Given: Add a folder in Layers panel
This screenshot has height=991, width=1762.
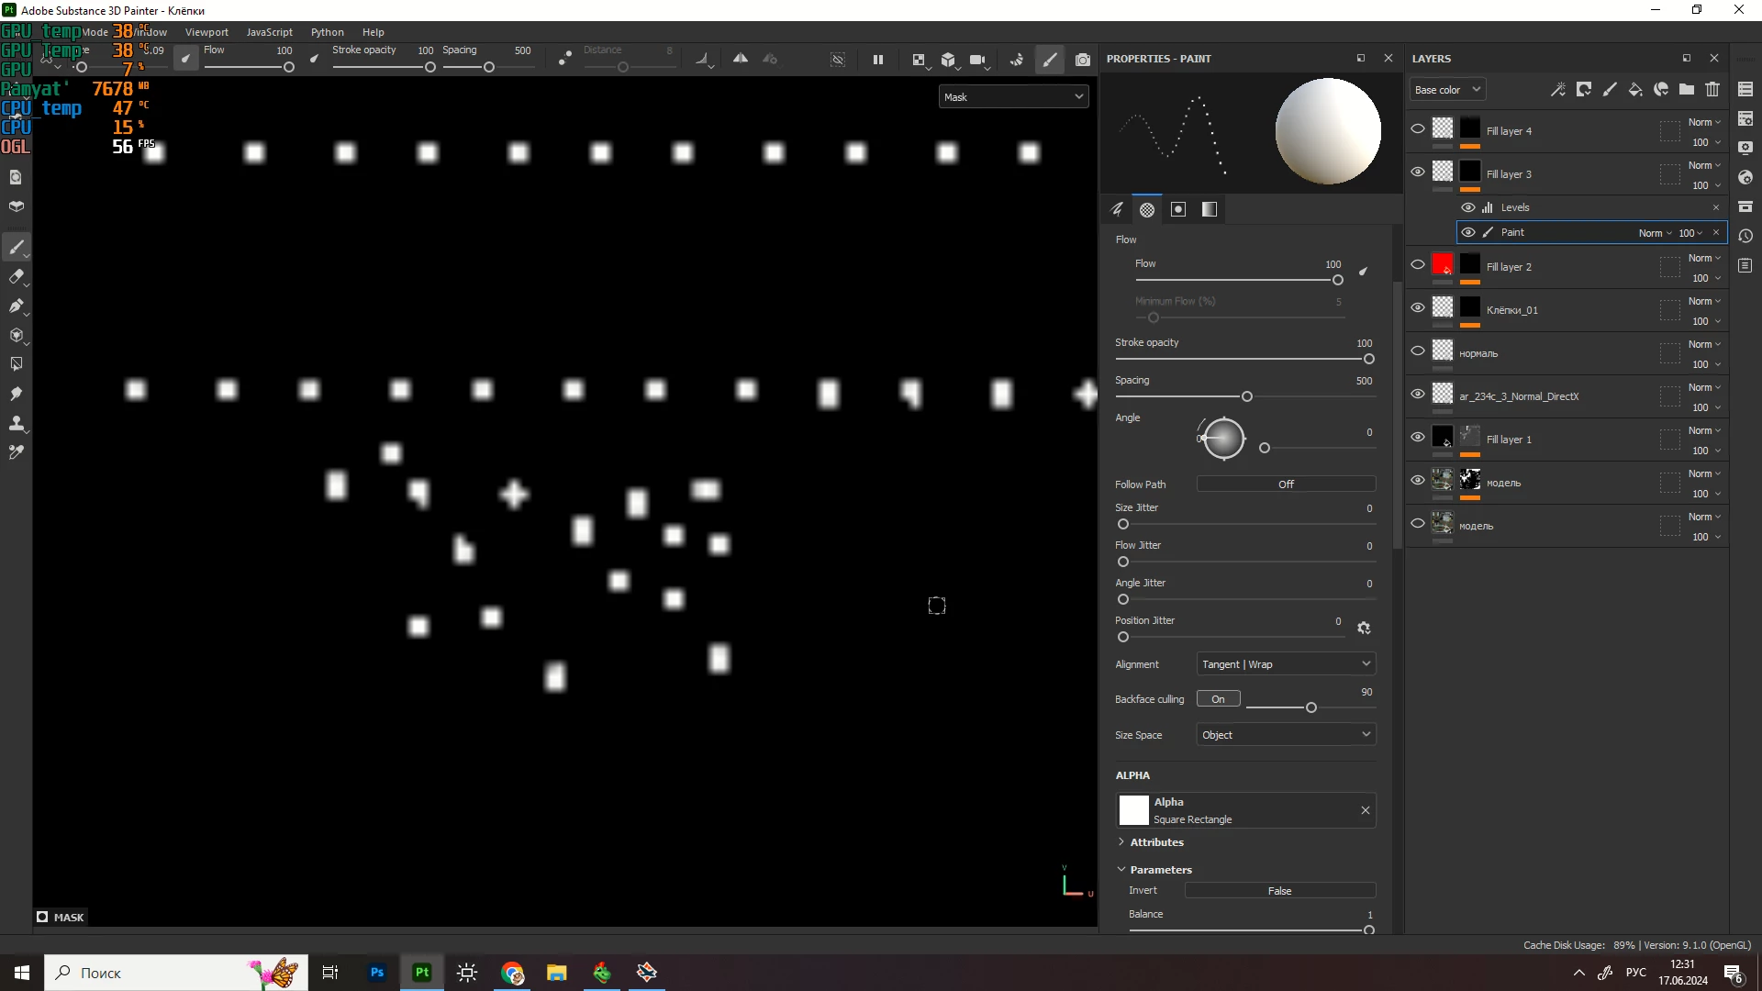Looking at the screenshot, I should 1687,89.
